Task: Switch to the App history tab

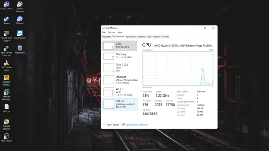Action: pyautogui.click(x=131, y=37)
